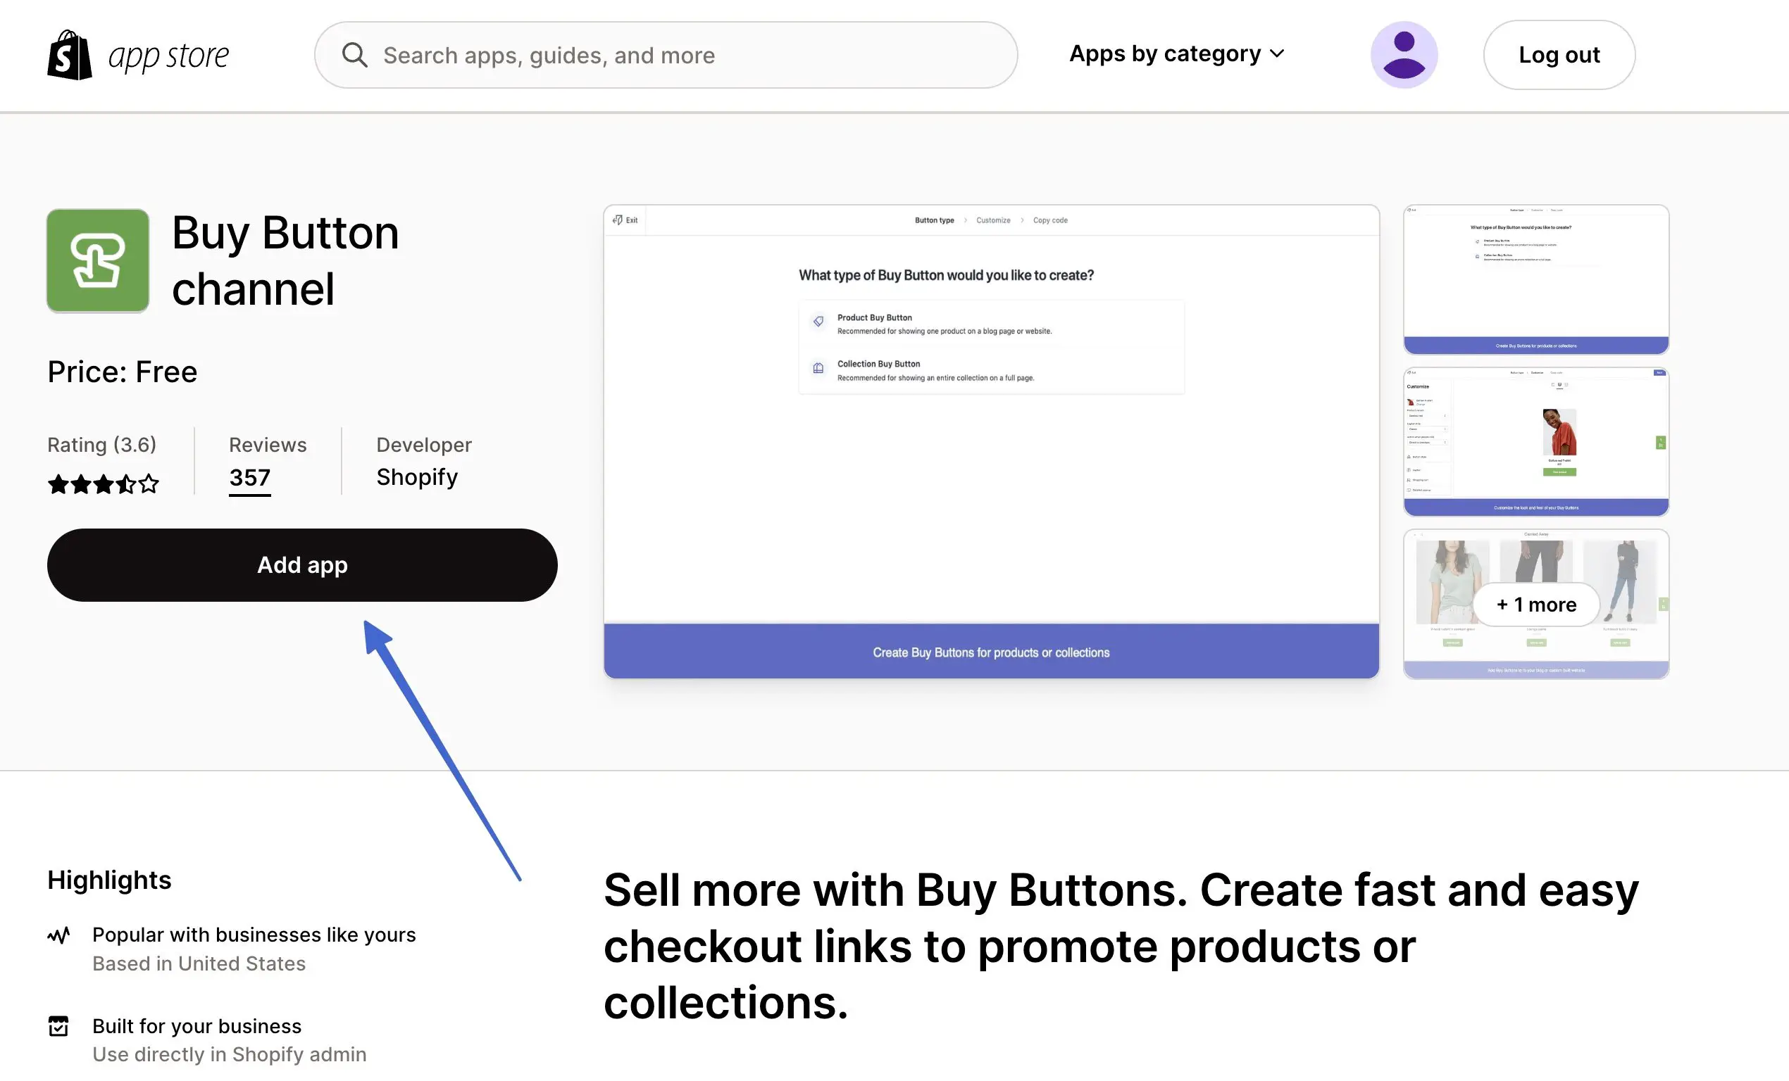Click the Buy Button channel app icon
This screenshot has width=1789, height=1081.
(99, 260)
